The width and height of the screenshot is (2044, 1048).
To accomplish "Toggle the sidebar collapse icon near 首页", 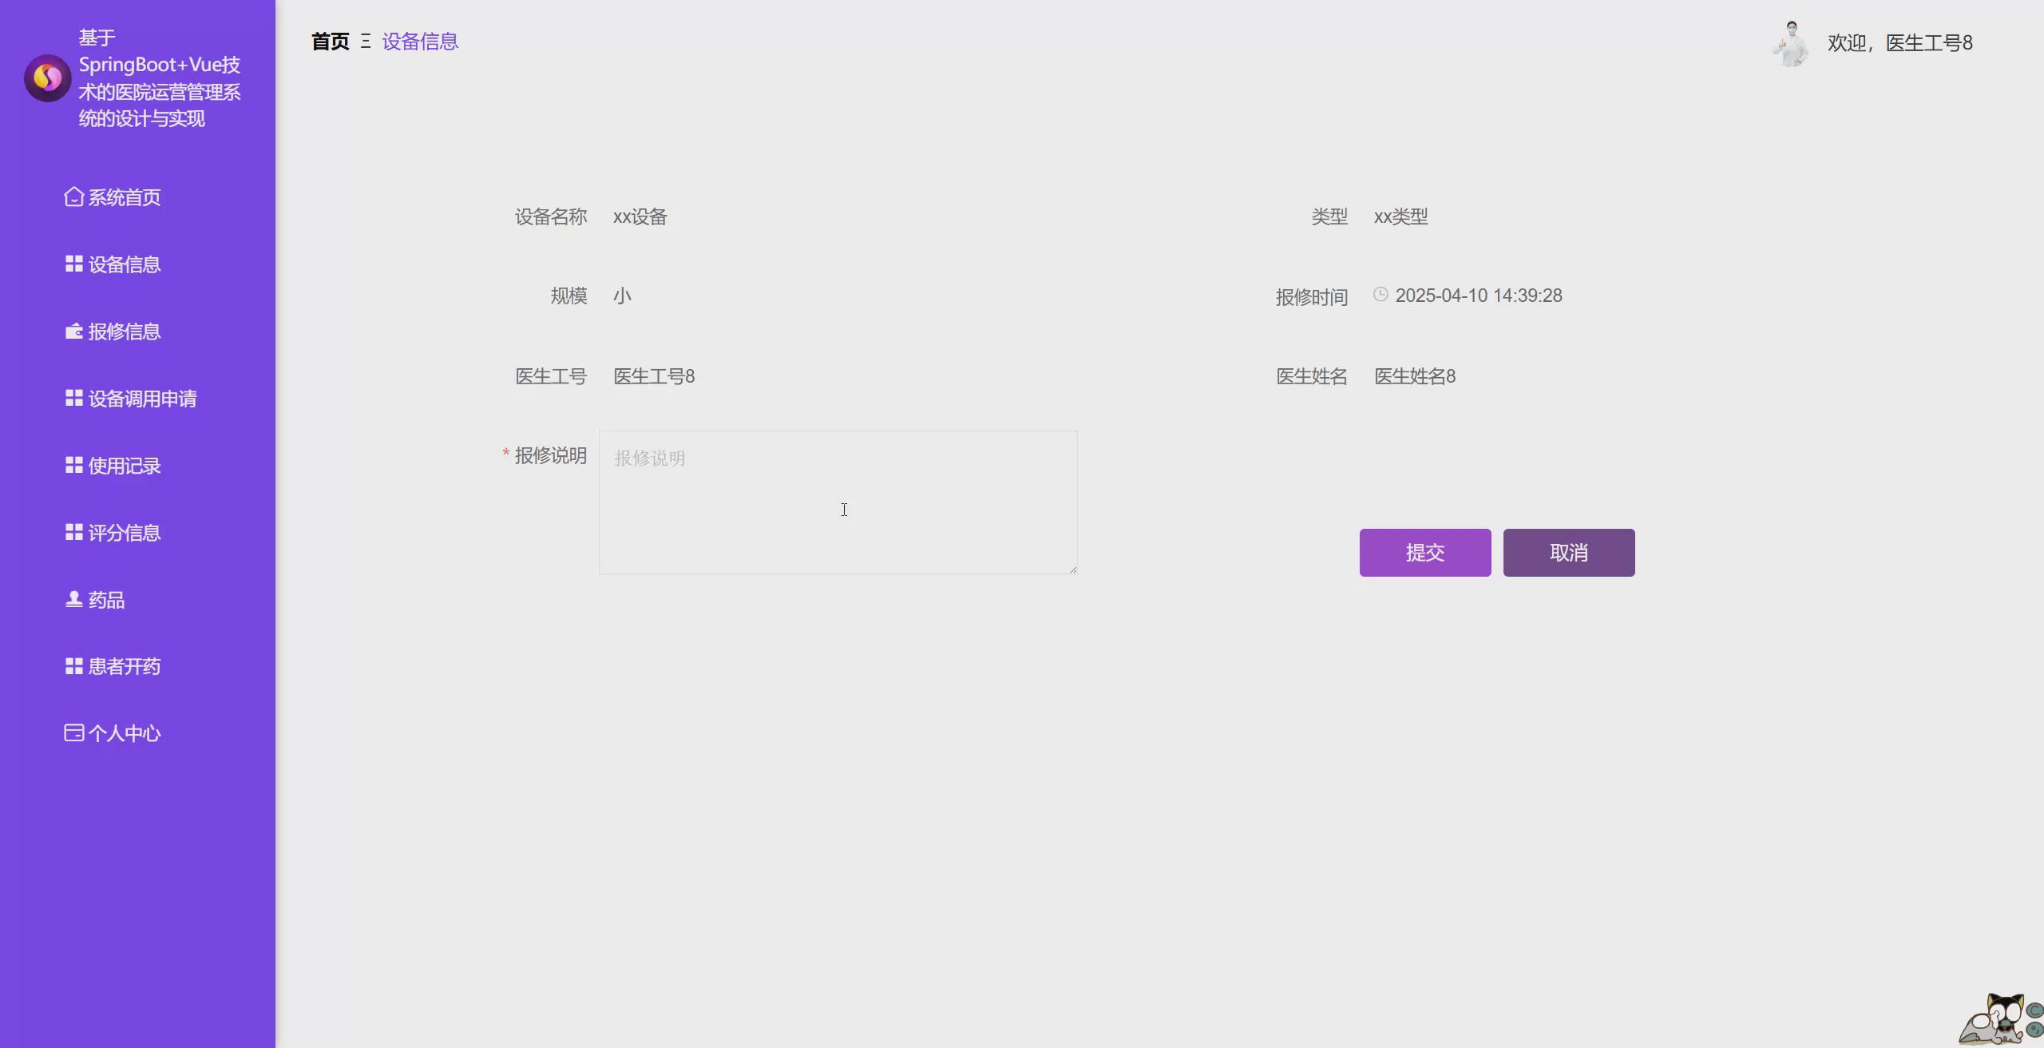I will (364, 42).
